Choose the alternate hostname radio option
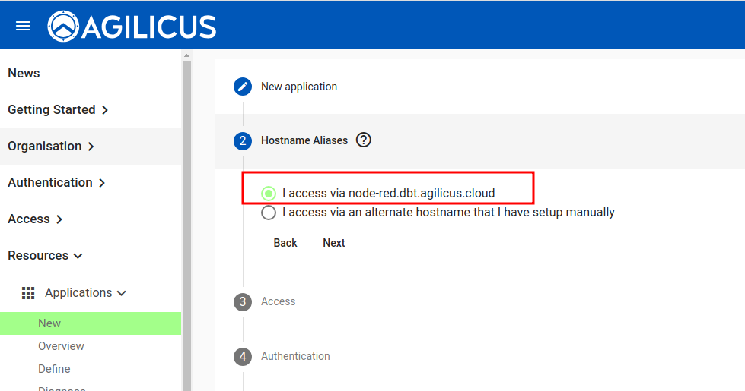 click(269, 213)
